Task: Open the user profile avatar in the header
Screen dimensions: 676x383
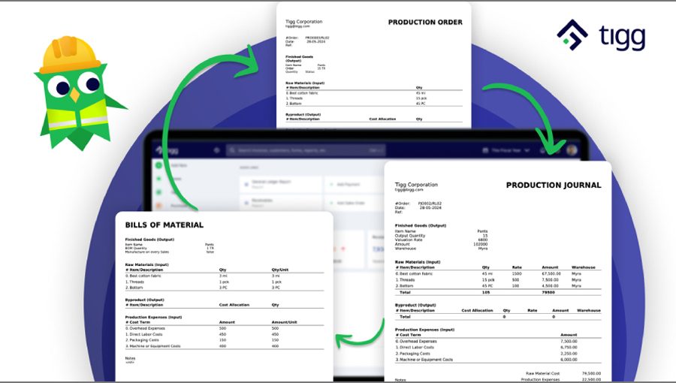Action: click(x=572, y=150)
